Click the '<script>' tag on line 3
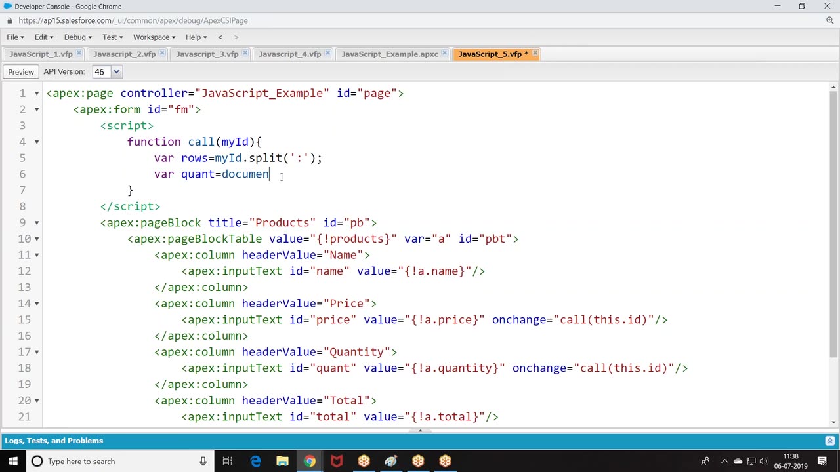 pos(127,126)
